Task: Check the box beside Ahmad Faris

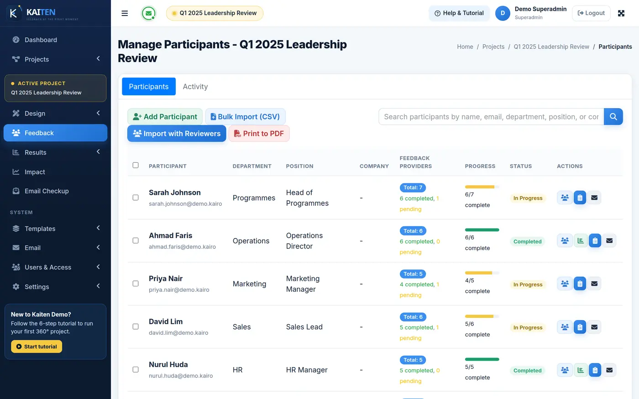Action: tap(136, 240)
